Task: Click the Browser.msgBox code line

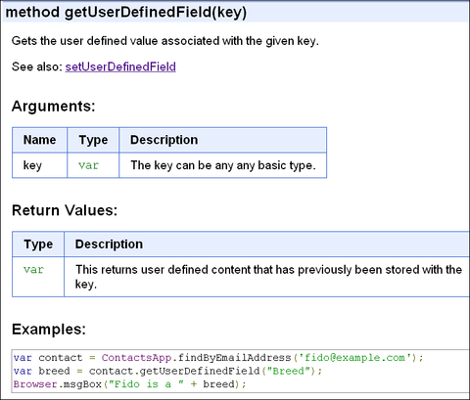Action: point(129,384)
